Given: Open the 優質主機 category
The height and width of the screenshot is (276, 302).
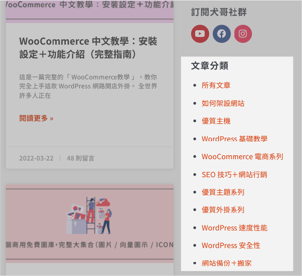Looking at the screenshot, I should tap(216, 121).
